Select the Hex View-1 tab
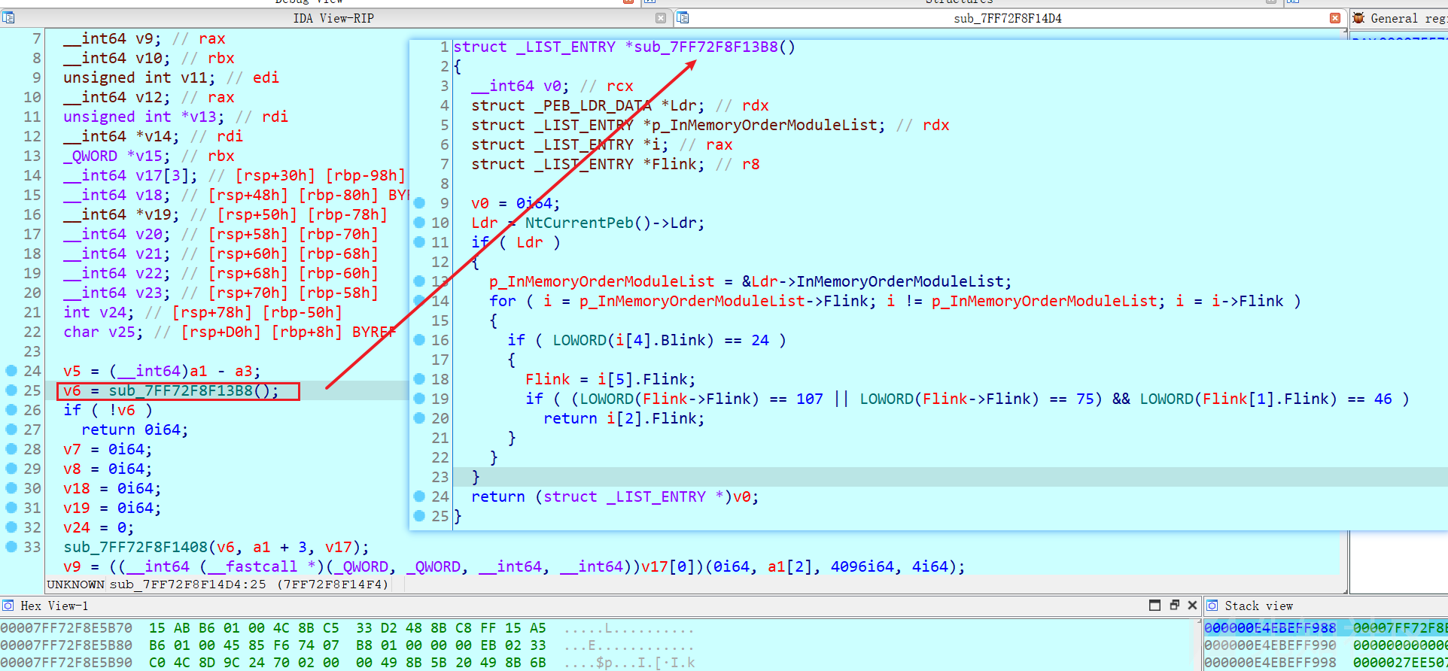 pos(54,606)
